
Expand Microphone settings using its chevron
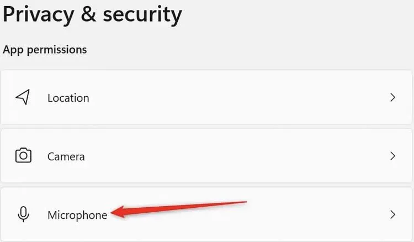392,214
